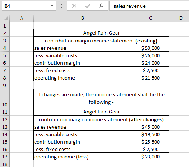Select the $24,000 cell
189x167 pixels.
150,63
